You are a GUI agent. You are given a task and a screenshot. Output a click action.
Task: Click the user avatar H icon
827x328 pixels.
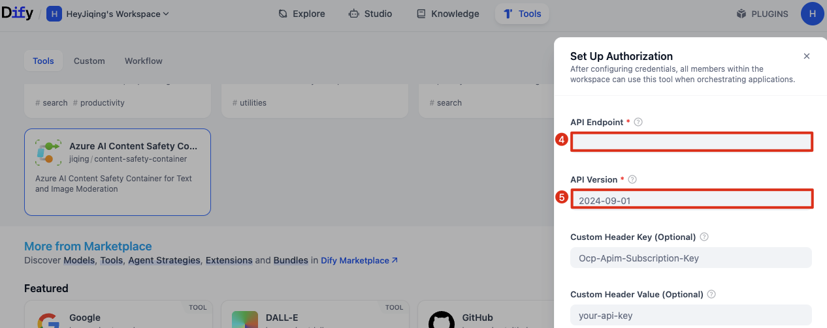(x=812, y=14)
